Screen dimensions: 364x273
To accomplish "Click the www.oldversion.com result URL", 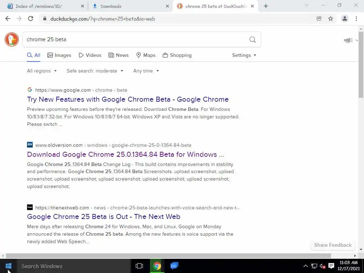I will (113, 145).
